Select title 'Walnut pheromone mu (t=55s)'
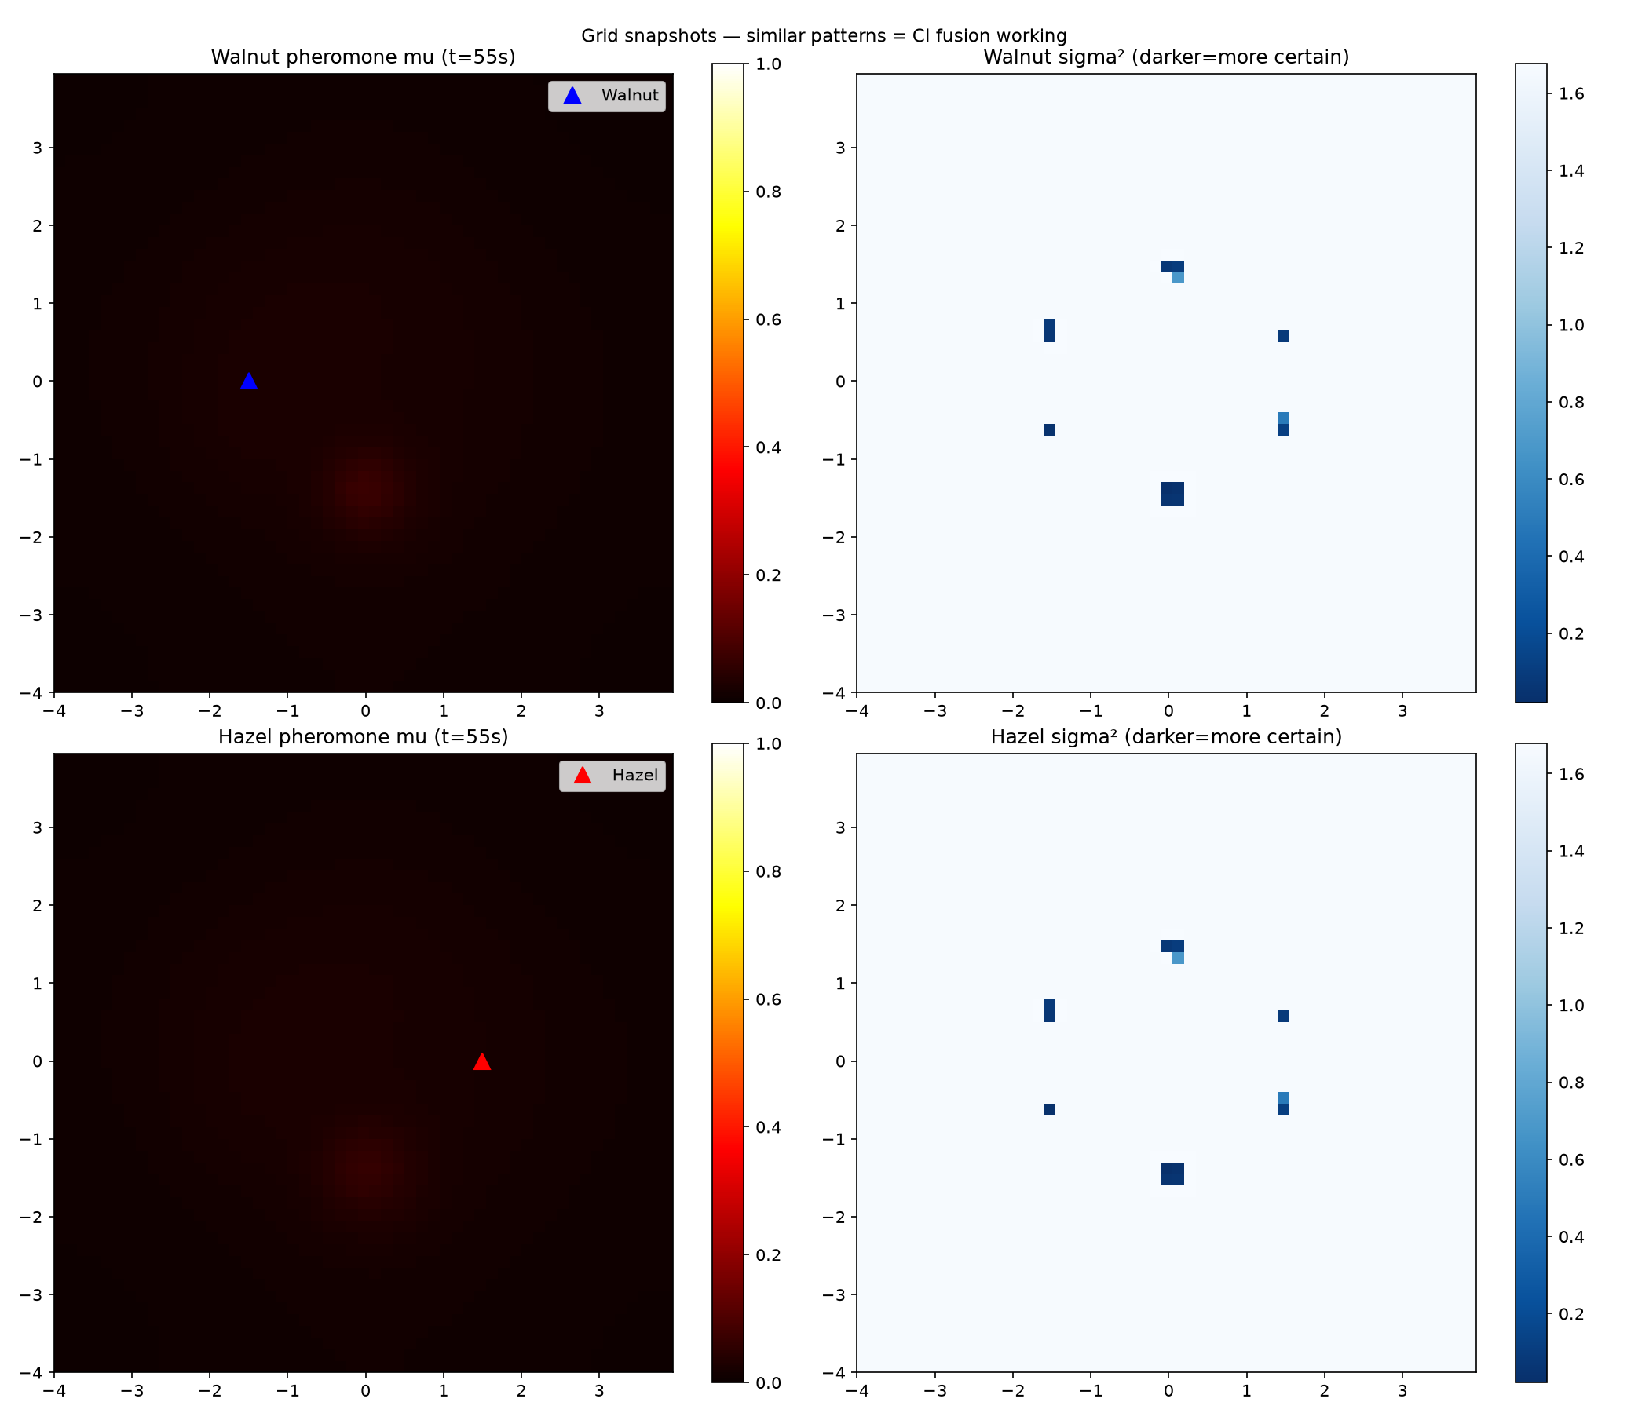 [x=363, y=57]
